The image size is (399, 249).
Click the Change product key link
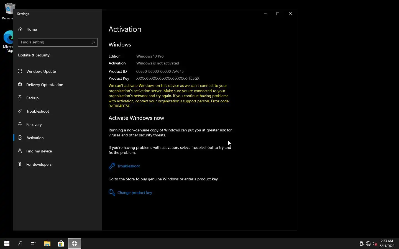click(x=135, y=193)
